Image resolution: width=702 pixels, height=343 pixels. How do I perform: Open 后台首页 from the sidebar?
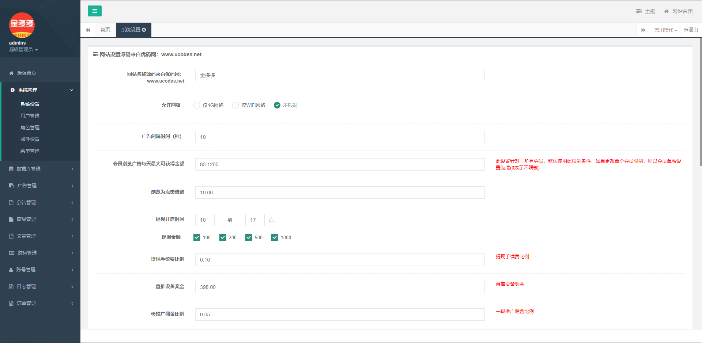point(26,73)
